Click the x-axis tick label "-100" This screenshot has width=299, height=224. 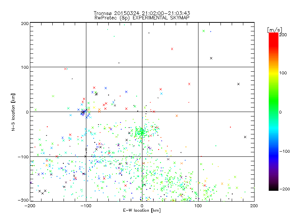click(86, 206)
